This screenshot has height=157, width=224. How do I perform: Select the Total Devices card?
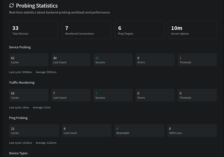tap(33, 30)
